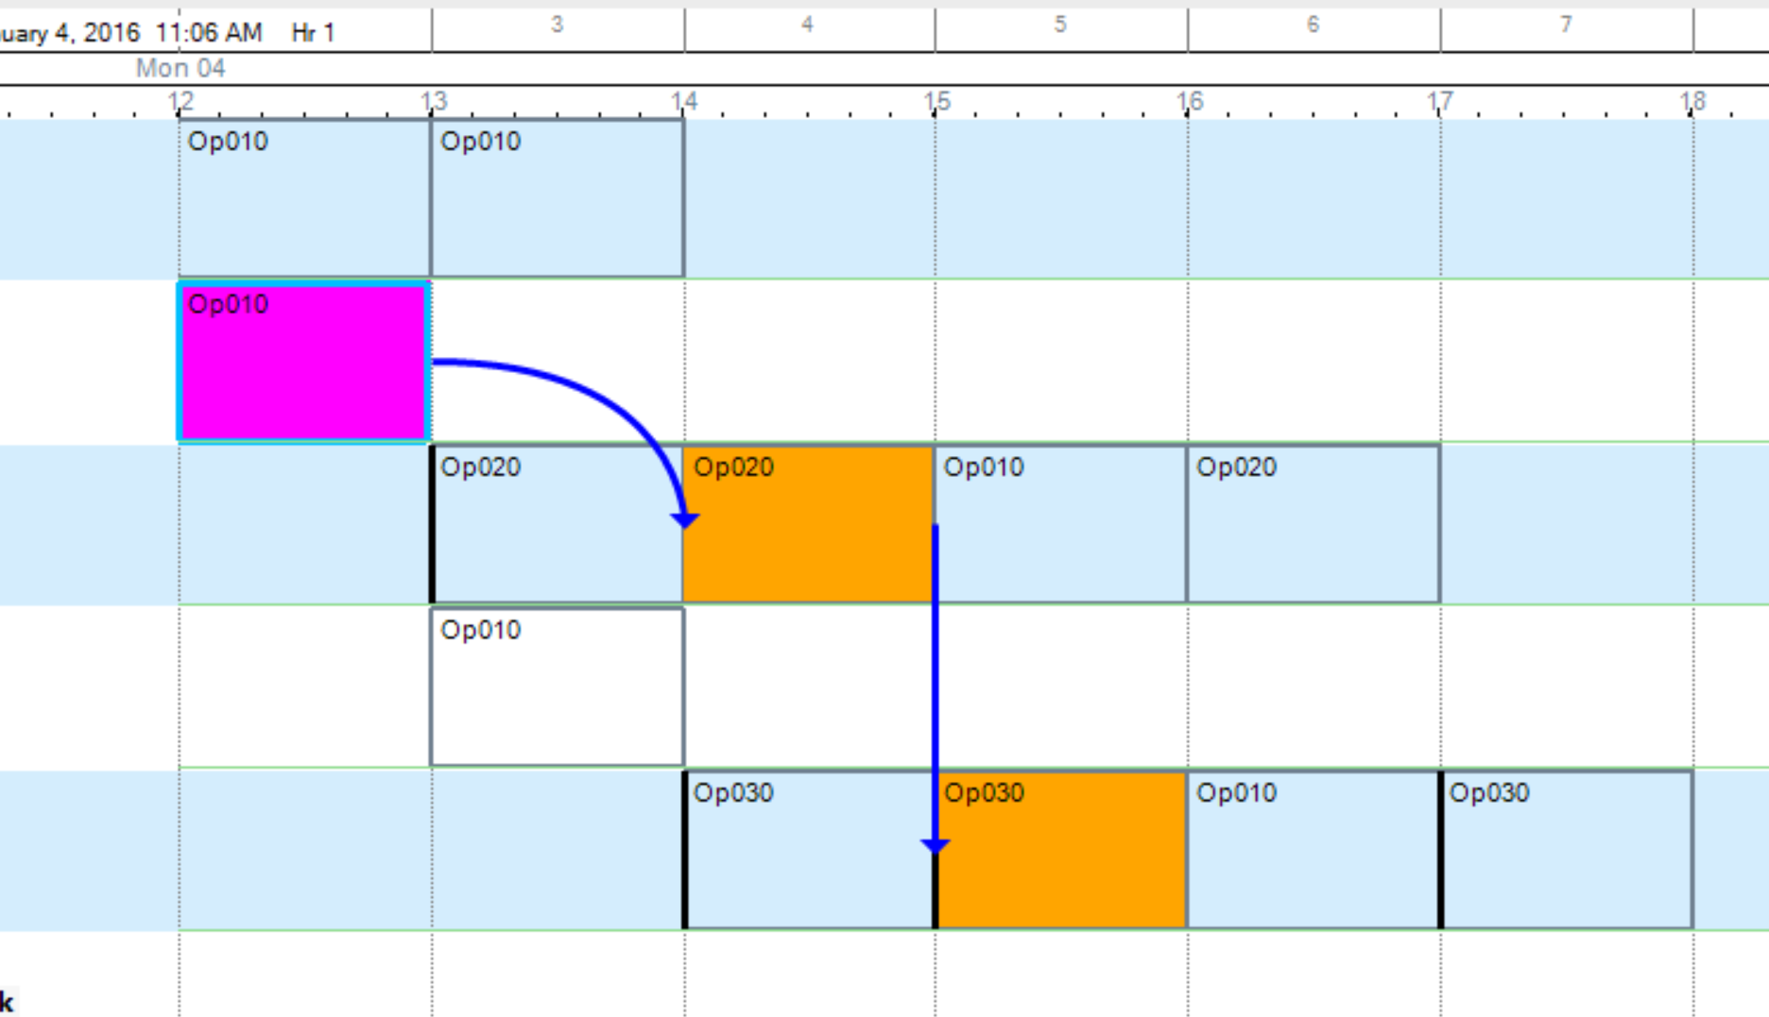This screenshot has height=1017, width=1769.
Task: Select the magenta Op010 operation block
Action: (304, 362)
